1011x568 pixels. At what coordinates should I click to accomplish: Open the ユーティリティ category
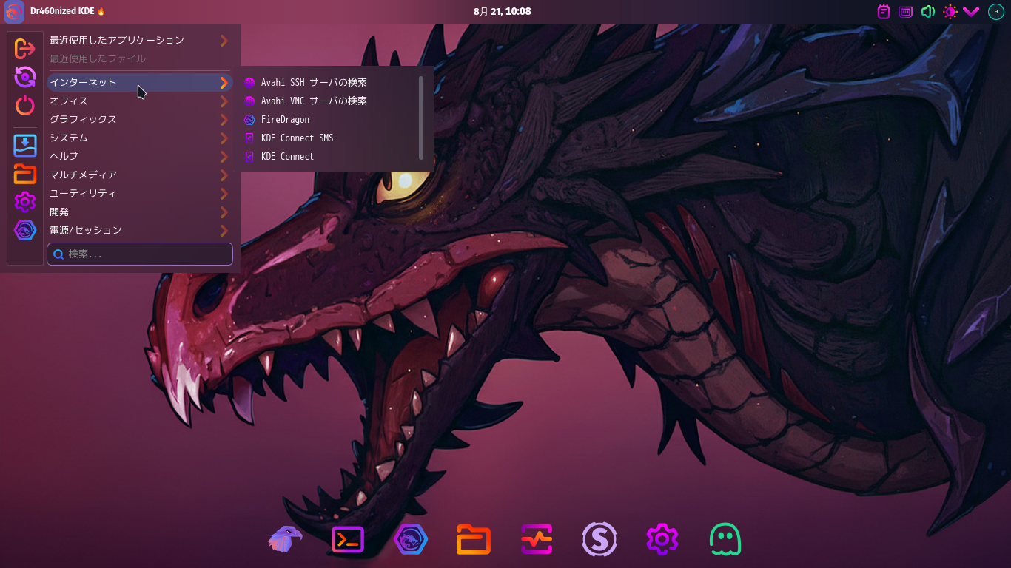pyautogui.click(x=140, y=193)
